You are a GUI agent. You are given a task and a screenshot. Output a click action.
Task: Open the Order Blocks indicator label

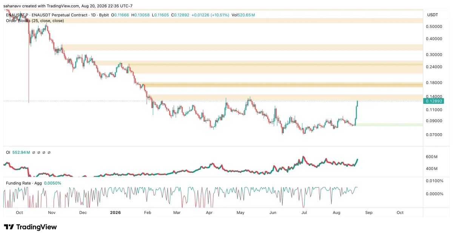[35, 21]
